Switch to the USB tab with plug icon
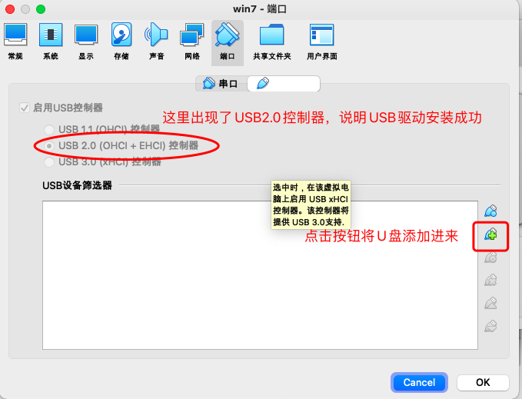 coord(284,84)
